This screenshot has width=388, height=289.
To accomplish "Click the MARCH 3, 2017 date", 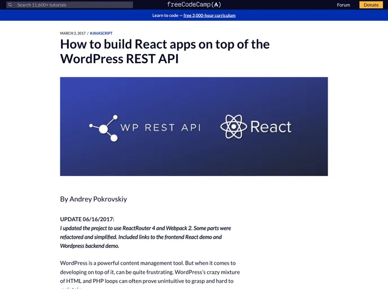I will [x=73, y=33].
